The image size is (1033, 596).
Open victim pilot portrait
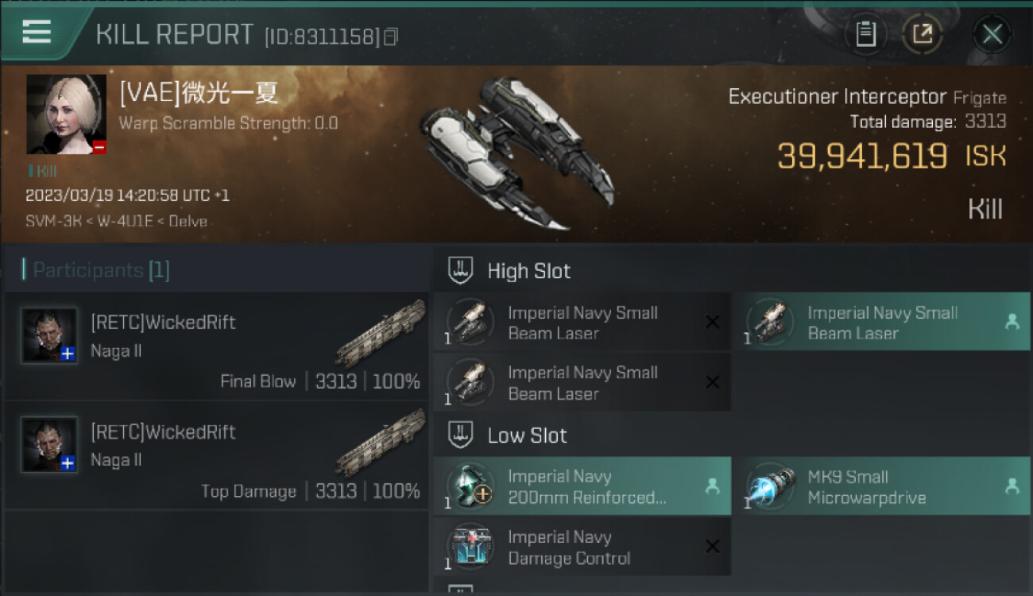66,114
